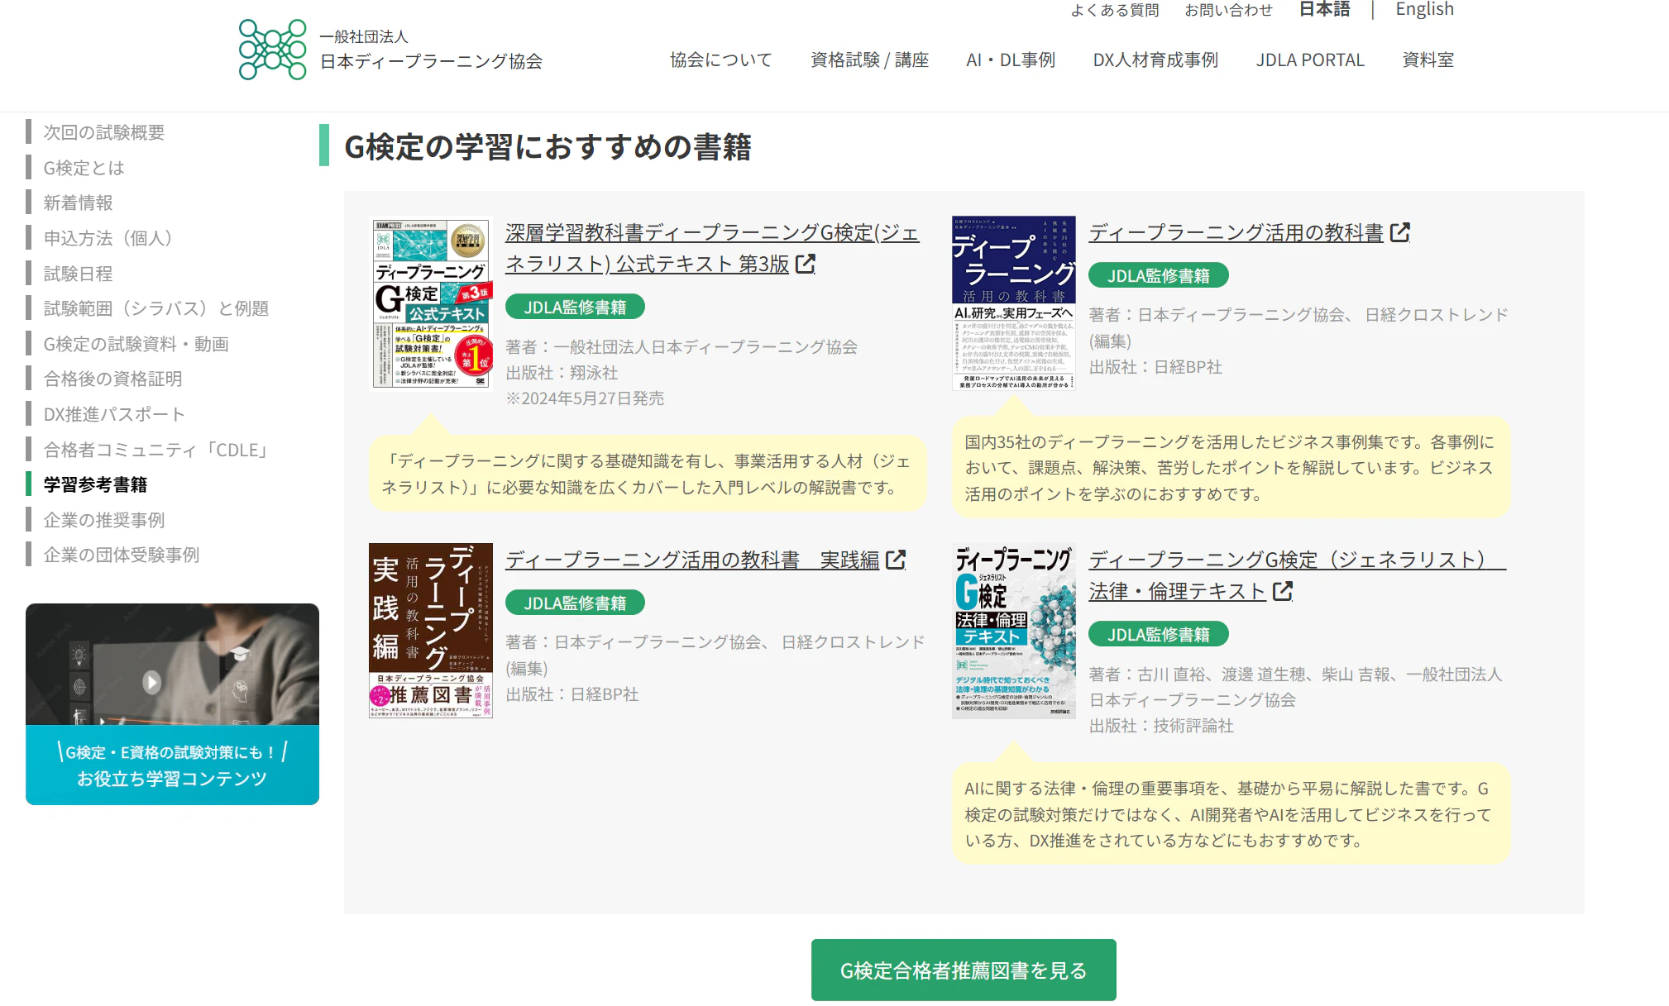The height and width of the screenshot is (1006, 1669).
Task: Click the G検定の学習におすすめの書籍 heading
Action: pyautogui.click(x=548, y=147)
